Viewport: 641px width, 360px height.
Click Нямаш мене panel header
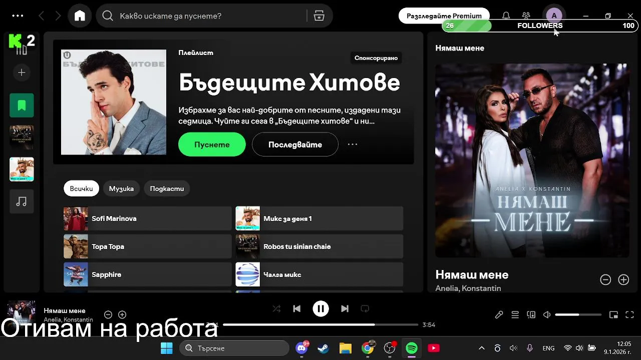click(x=460, y=48)
